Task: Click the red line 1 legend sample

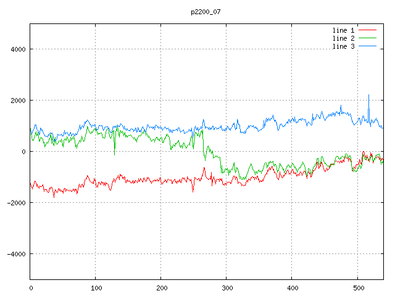Action: click(367, 30)
